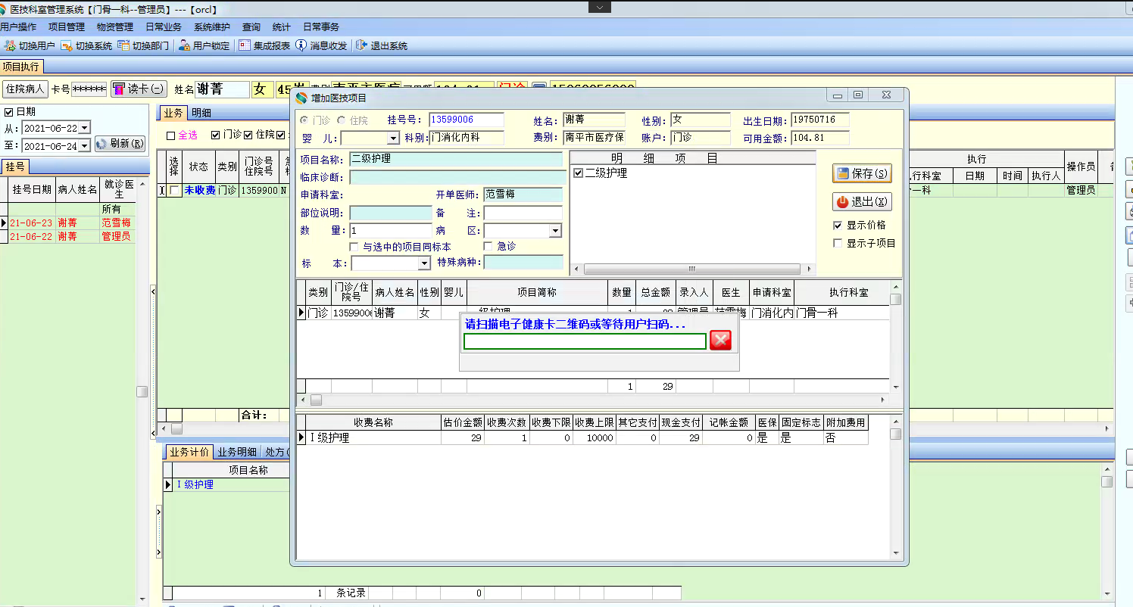Toggle the 显示价格 checkbox
This screenshot has height=607, width=1133.
pyautogui.click(x=838, y=226)
